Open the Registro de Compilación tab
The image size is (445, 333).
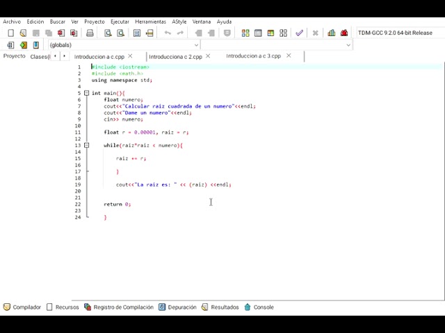(x=119, y=307)
